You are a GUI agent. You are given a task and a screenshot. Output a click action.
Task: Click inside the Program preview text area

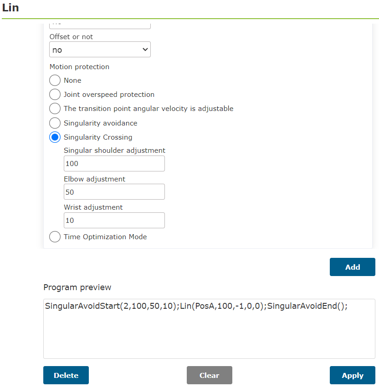[x=209, y=328]
